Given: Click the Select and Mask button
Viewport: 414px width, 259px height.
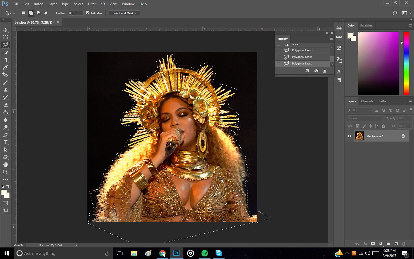Looking at the screenshot, I should tap(124, 13).
